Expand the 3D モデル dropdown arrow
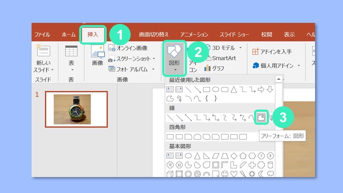The width and height of the screenshot is (343, 193). coord(240,48)
